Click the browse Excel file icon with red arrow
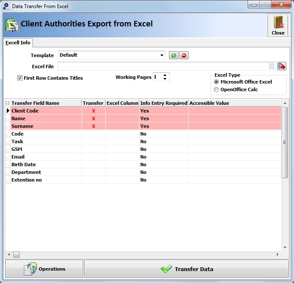This screenshot has height=283, width=294. point(282,66)
